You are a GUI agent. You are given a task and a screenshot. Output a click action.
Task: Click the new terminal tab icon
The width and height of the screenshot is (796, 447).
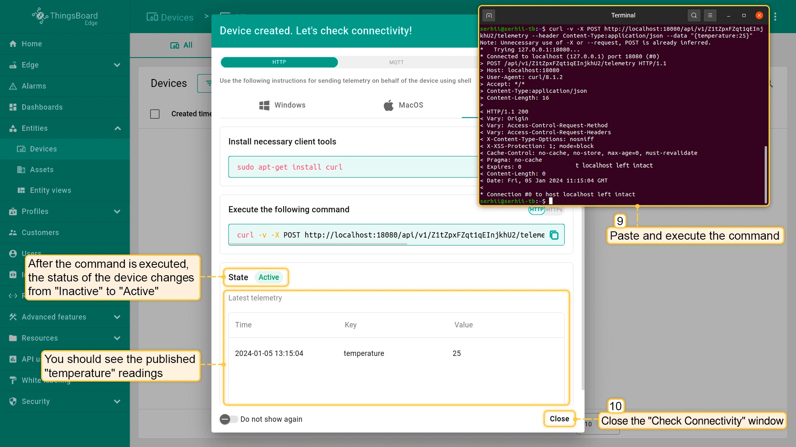pyautogui.click(x=489, y=15)
